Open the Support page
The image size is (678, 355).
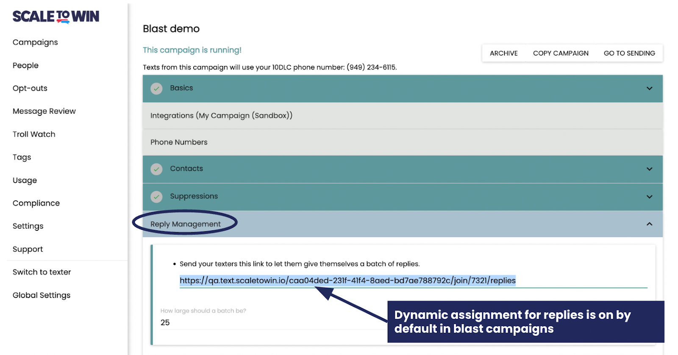tap(28, 249)
